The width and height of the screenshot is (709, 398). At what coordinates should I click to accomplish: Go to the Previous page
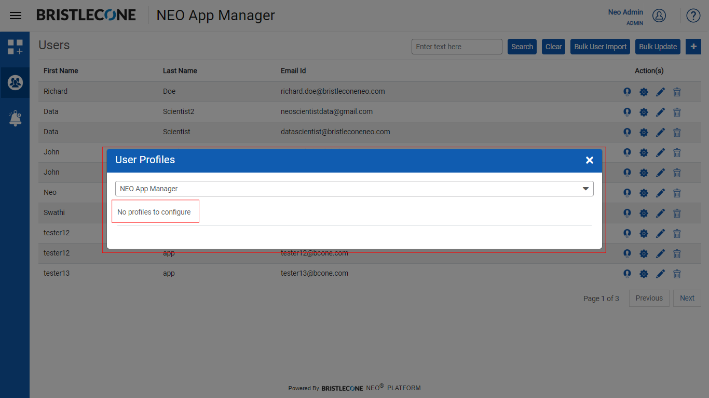(x=649, y=298)
